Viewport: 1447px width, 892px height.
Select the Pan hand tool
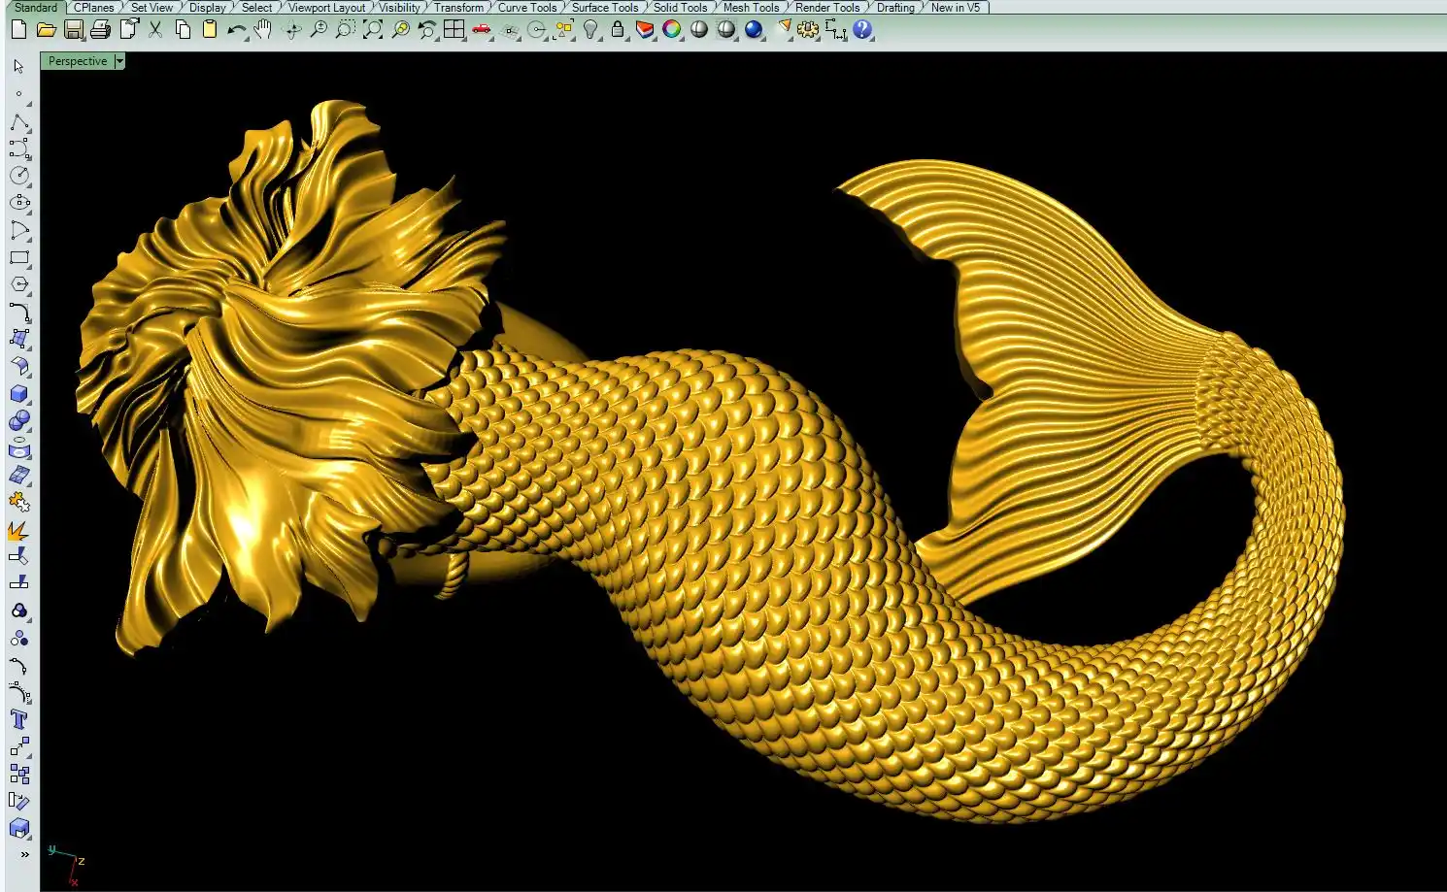pyautogui.click(x=263, y=30)
